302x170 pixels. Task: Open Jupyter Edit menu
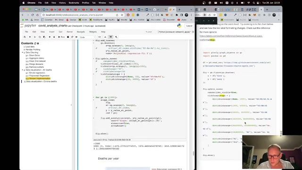coord(34,32)
